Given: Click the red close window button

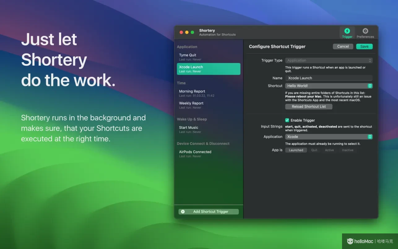Looking at the screenshot, I should click(x=181, y=32).
